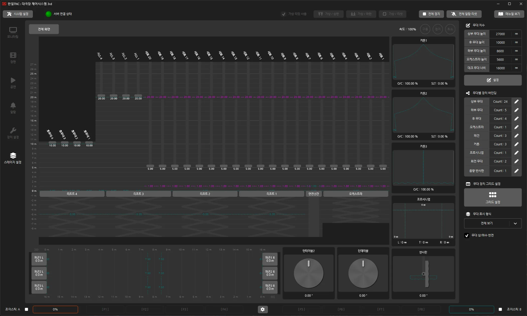The width and height of the screenshot is (527, 316).
Task: Enable the 조이스틱 B checkbox
Action: (500, 309)
